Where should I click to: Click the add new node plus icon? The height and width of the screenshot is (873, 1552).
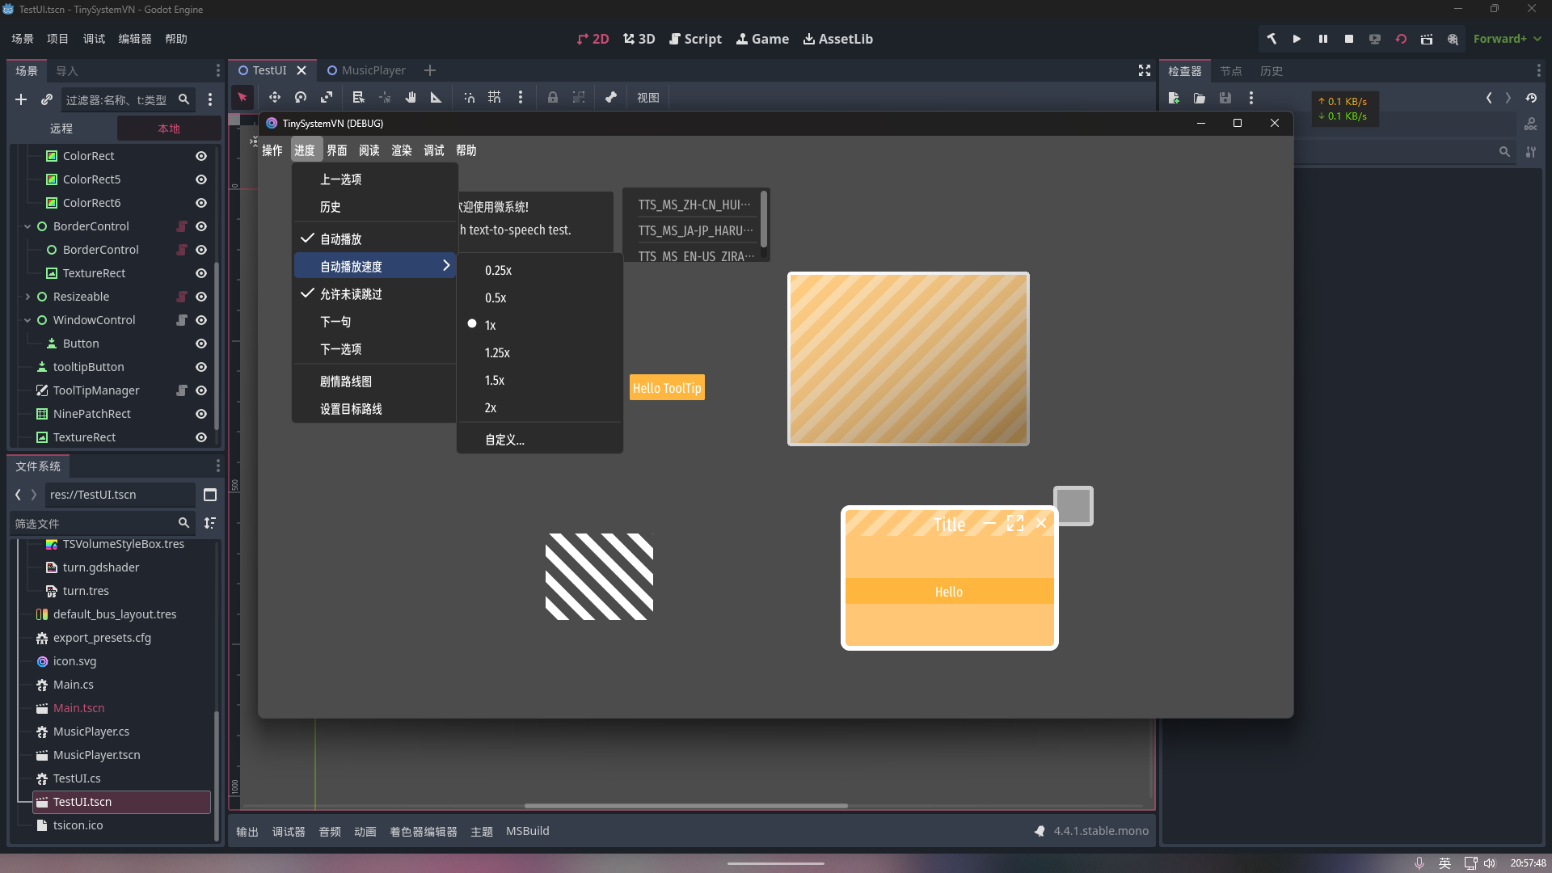(21, 99)
